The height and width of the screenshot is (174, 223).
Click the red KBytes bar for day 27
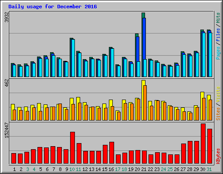pos(183,154)
